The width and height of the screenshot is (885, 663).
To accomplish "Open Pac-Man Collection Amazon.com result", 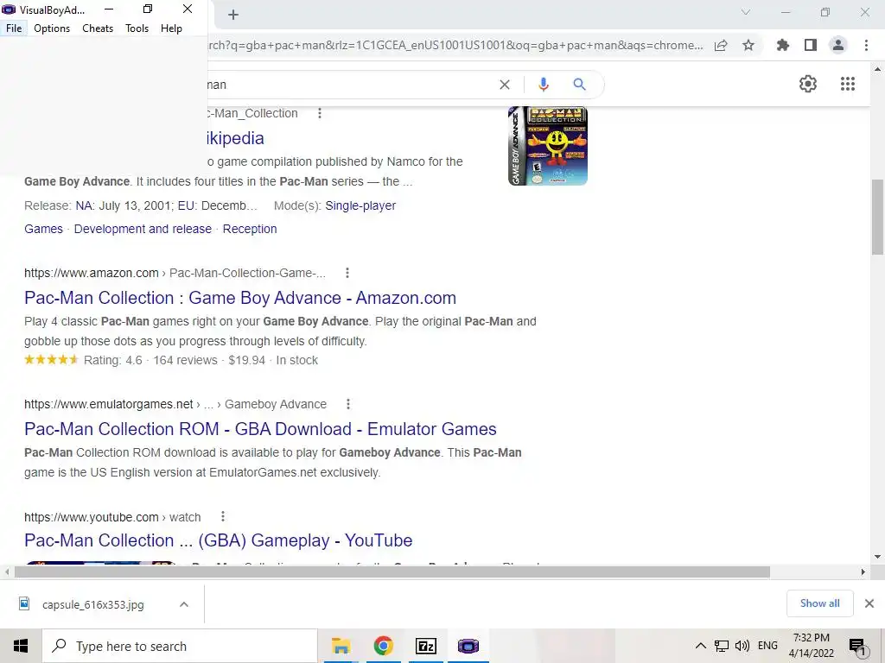I will [x=240, y=298].
